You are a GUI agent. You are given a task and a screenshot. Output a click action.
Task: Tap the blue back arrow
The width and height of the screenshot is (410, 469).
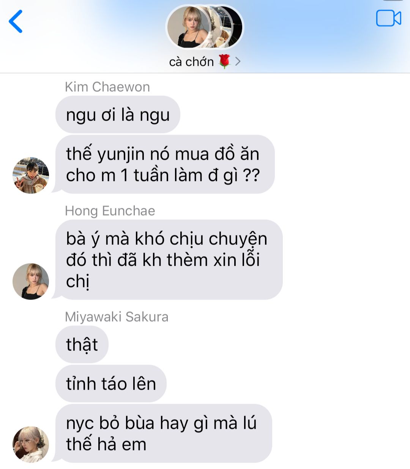pos(16,21)
